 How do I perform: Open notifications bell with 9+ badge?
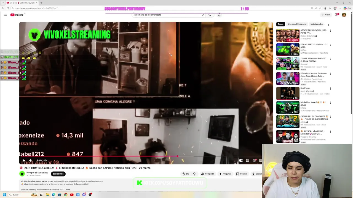[x=336, y=15]
